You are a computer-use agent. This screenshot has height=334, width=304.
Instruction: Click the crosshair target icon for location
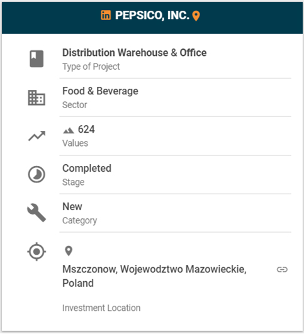coord(37,252)
